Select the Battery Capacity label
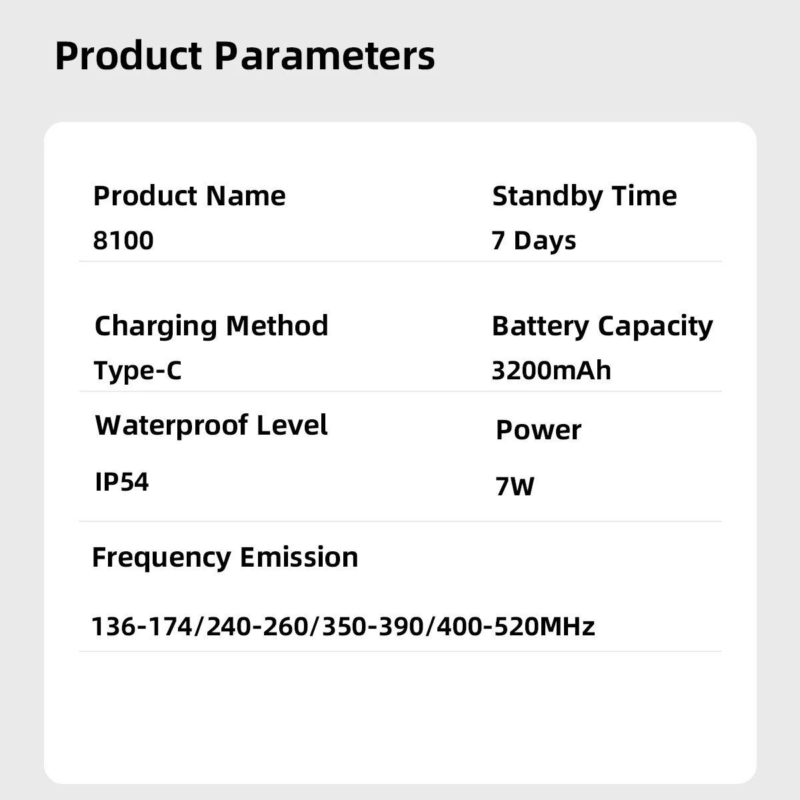This screenshot has height=800, width=800. (602, 326)
